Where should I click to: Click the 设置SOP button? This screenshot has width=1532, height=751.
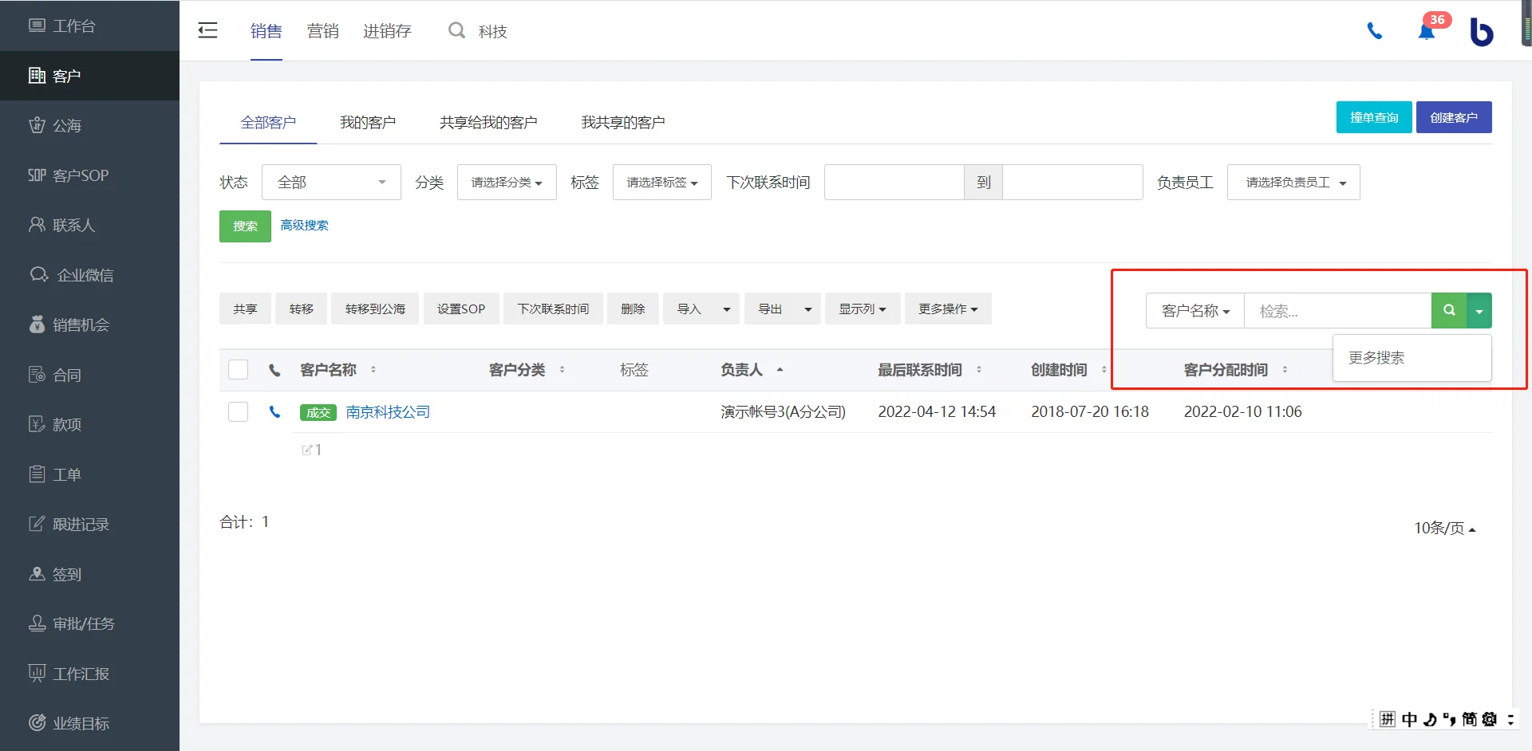click(461, 309)
